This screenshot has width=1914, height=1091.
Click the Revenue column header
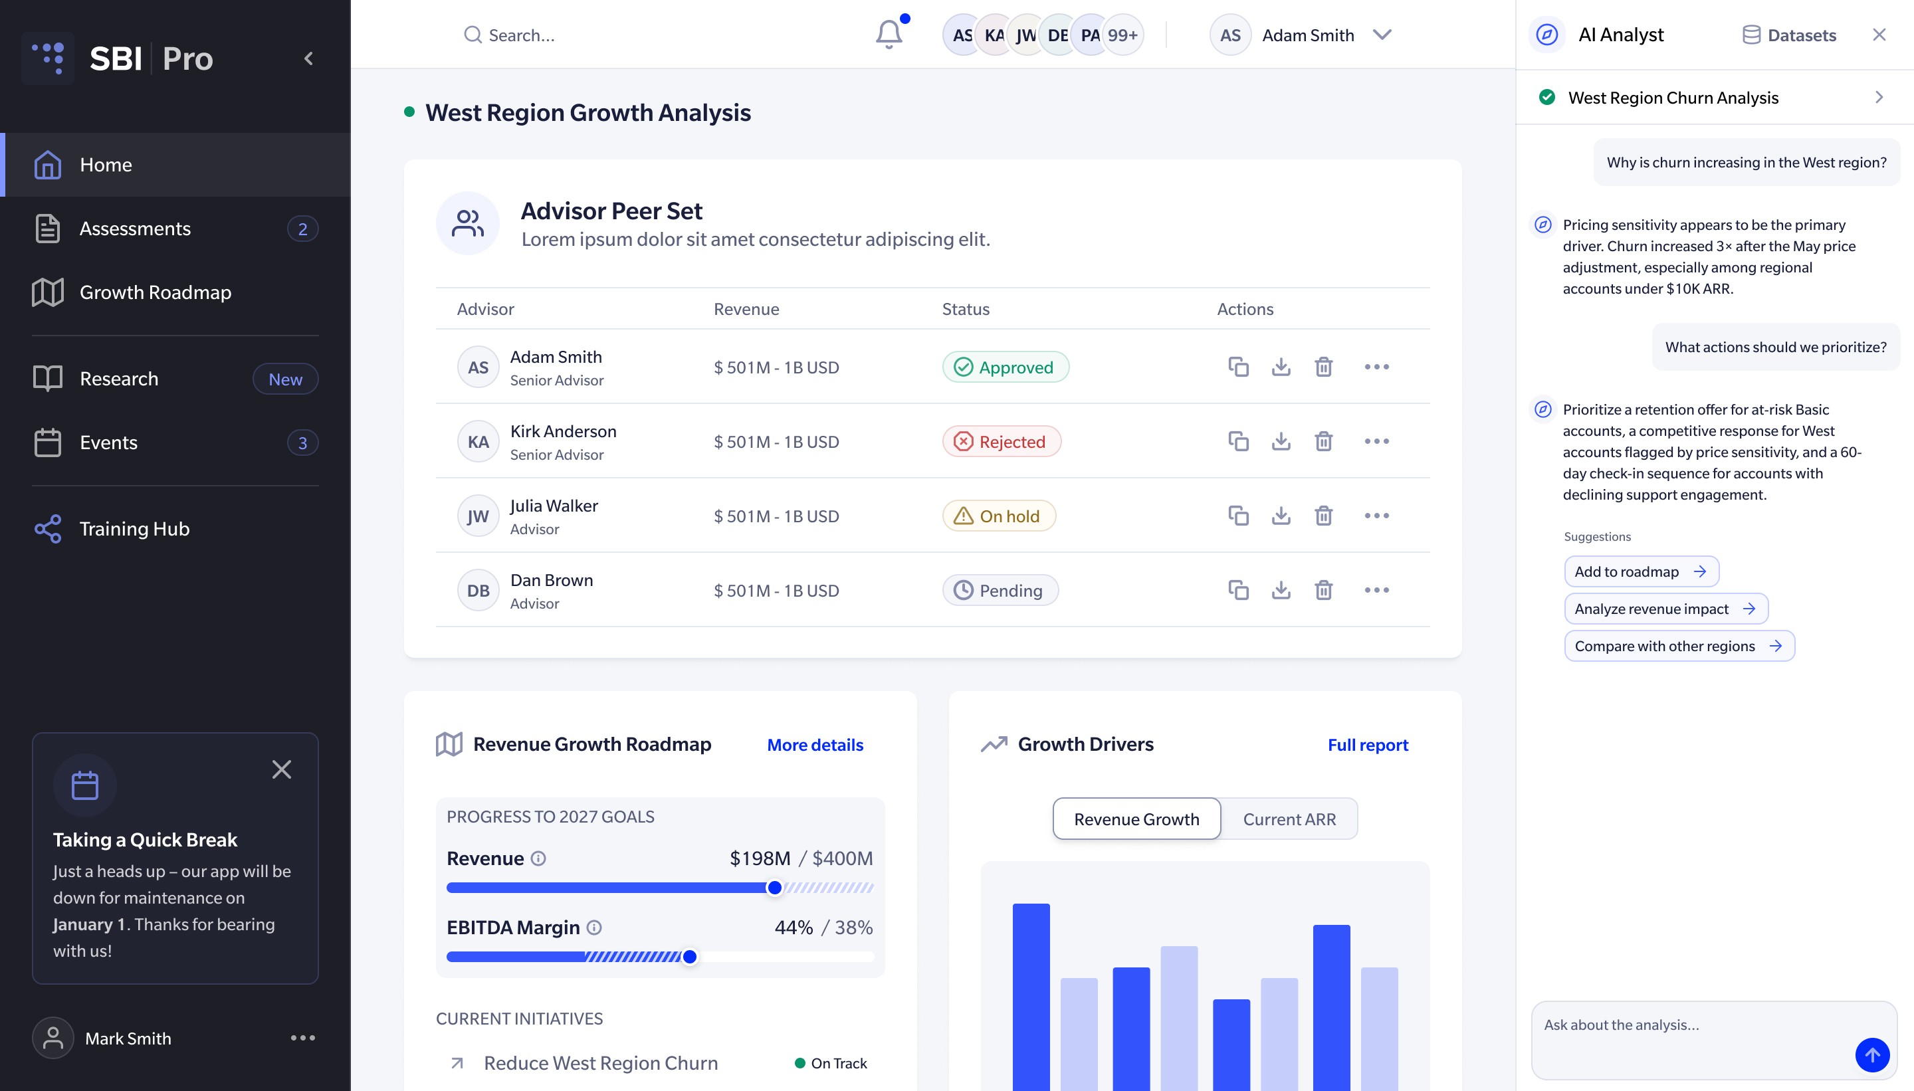(x=746, y=309)
